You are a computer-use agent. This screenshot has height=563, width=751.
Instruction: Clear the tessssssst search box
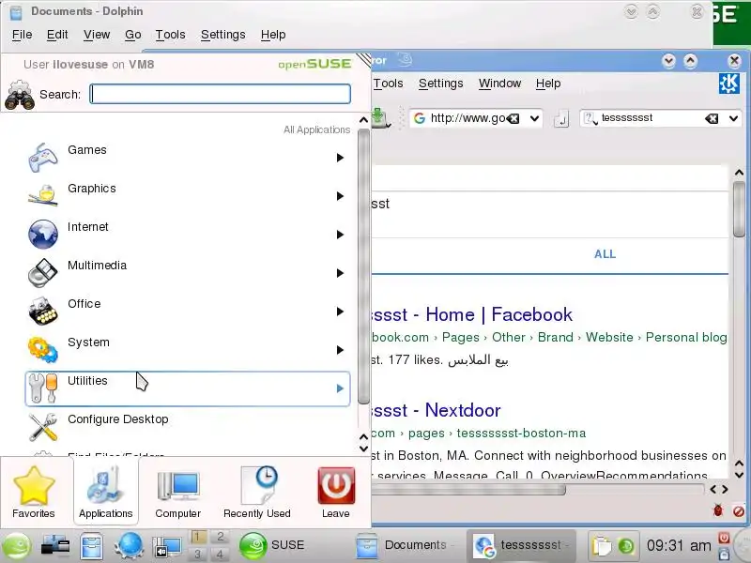click(x=712, y=118)
